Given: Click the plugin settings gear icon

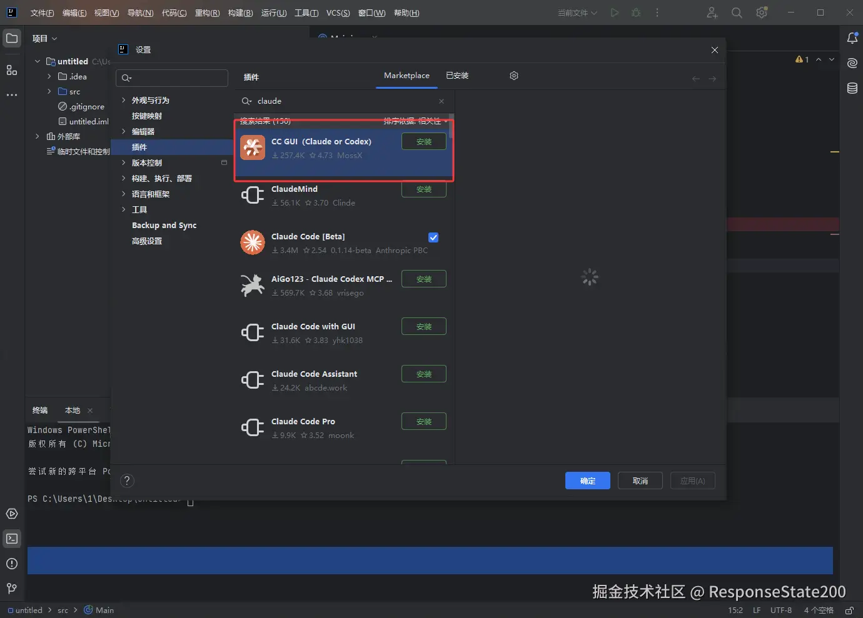Looking at the screenshot, I should (514, 76).
